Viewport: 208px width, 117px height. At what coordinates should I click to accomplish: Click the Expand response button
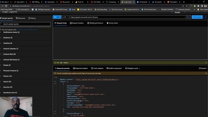tap(202, 68)
